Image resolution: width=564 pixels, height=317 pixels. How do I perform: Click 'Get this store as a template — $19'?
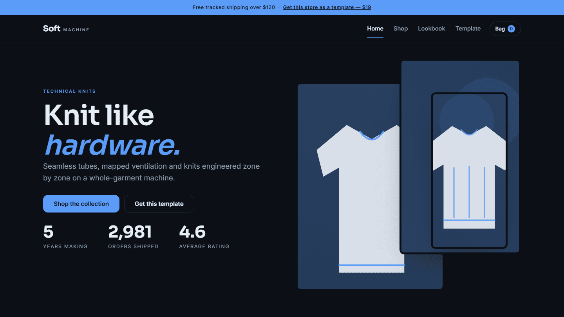[327, 7]
